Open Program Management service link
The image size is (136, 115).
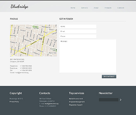coord(77,102)
